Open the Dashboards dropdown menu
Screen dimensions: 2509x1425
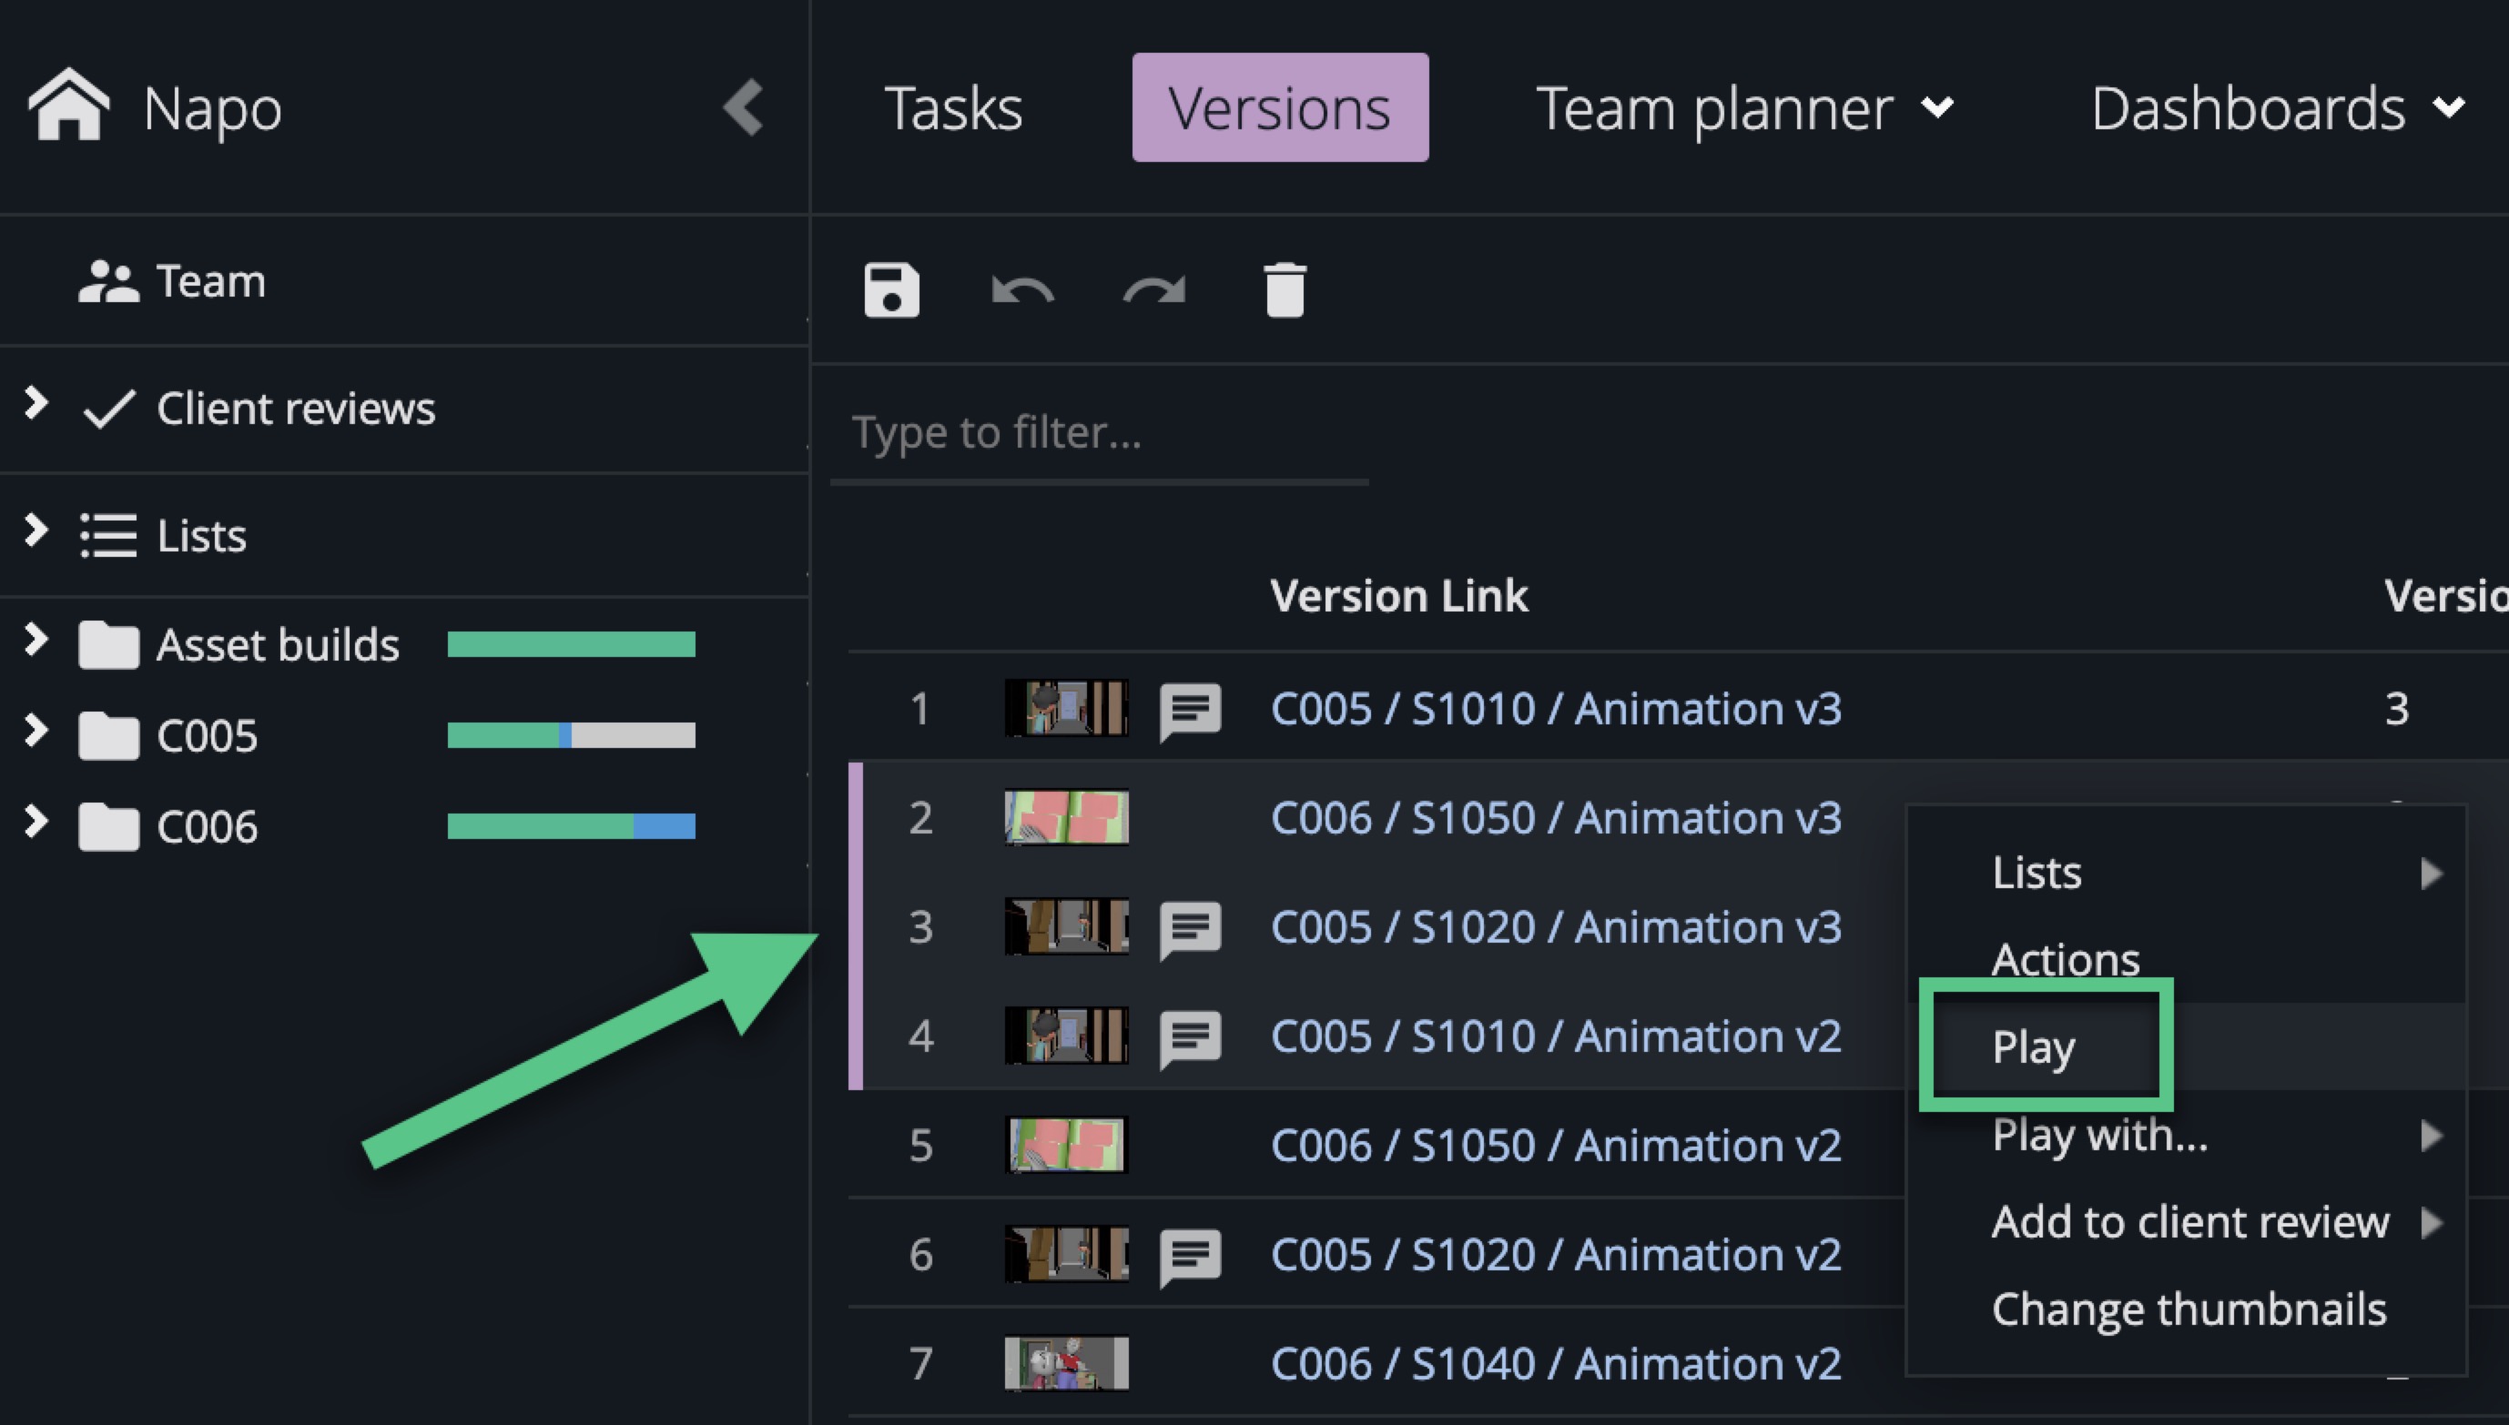tap(2277, 107)
